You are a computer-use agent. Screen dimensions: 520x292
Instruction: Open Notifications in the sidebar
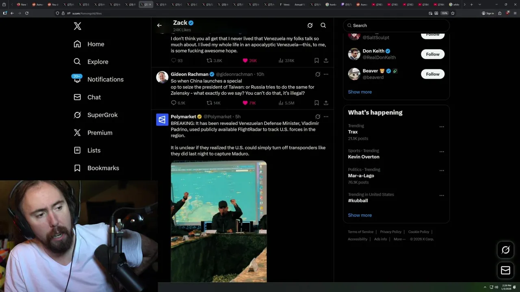click(98, 79)
